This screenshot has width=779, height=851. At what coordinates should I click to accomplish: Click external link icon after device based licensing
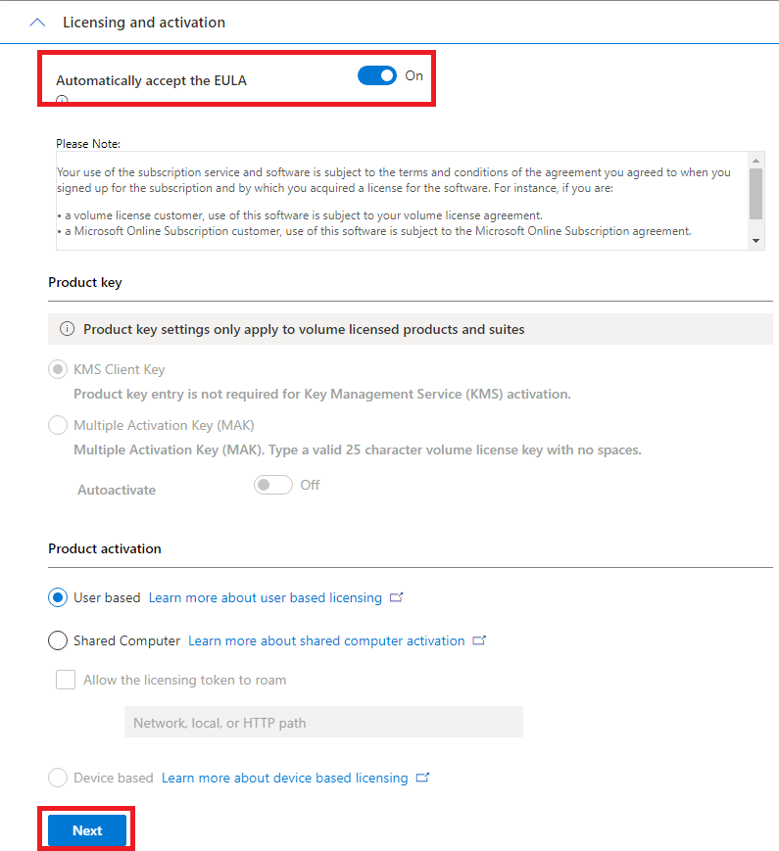422,778
